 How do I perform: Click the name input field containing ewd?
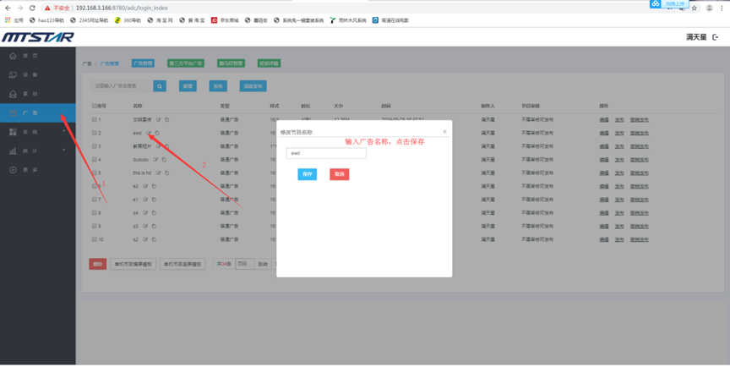[326, 154]
